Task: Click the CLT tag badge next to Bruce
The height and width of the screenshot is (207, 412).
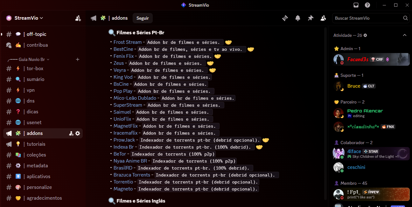Action: [x=369, y=86]
